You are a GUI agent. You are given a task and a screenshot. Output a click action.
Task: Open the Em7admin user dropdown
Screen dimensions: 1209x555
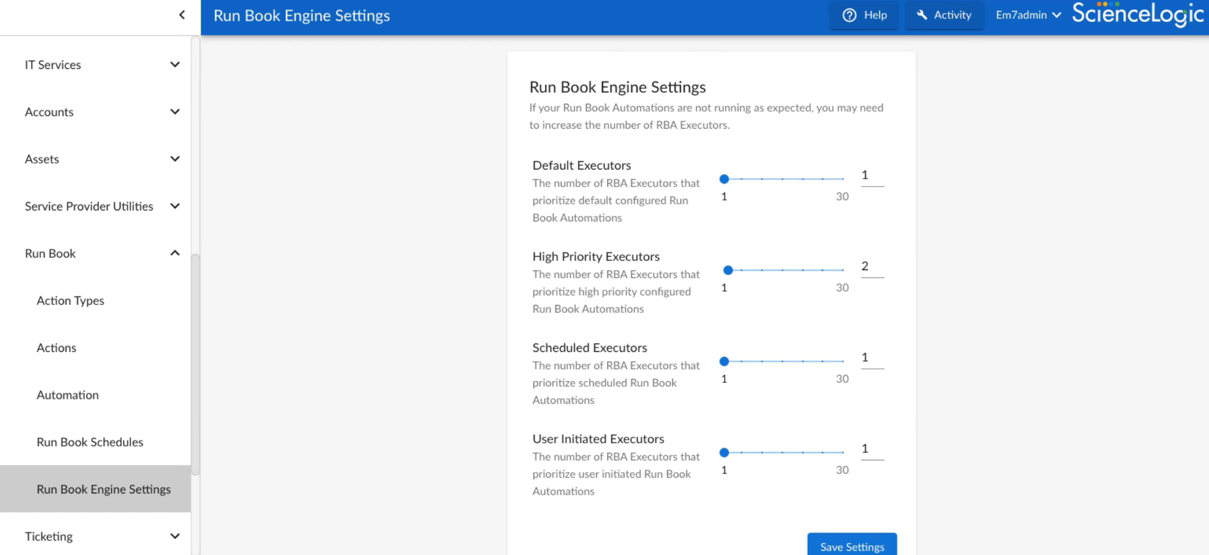(x=1028, y=15)
